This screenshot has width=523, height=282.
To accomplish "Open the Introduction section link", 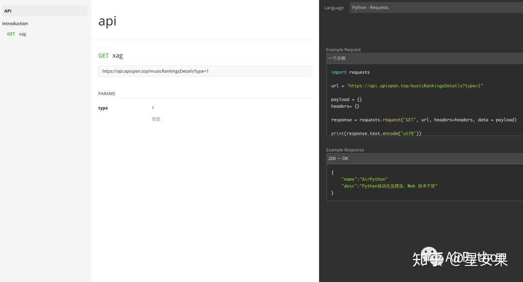I will (15, 23).
